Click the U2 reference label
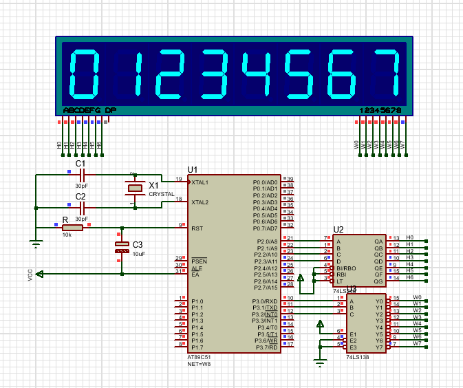The image size is (463, 388). click(338, 230)
